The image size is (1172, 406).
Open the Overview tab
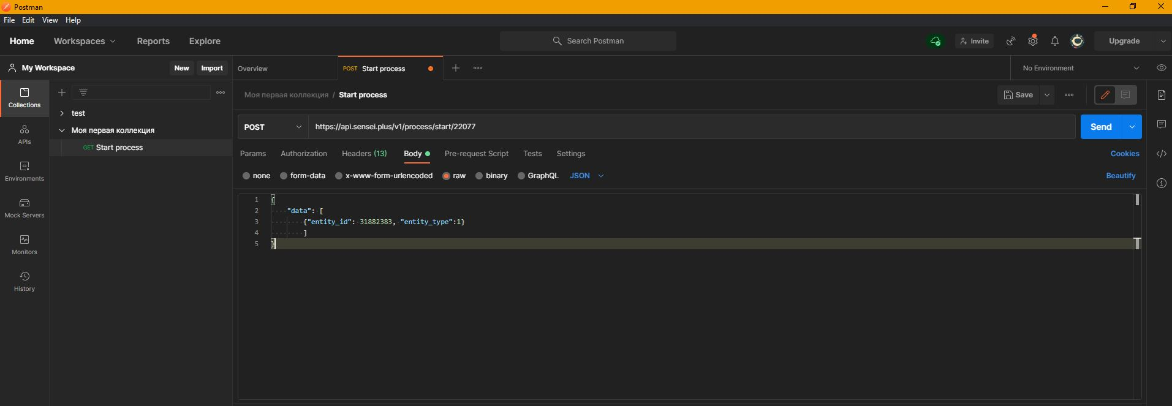pos(253,69)
